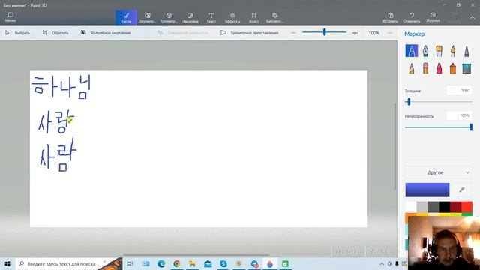Select the Oil brush
This screenshot has height=270, width=480.
pyautogui.click(x=439, y=51)
